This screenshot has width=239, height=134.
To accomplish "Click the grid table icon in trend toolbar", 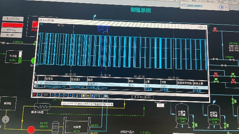I will pyautogui.click(x=106, y=96).
